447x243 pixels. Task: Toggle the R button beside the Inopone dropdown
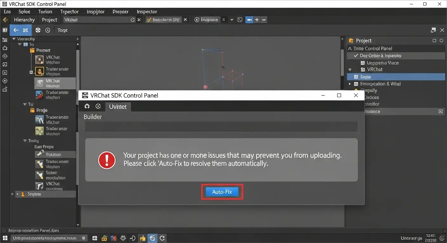click(x=224, y=20)
